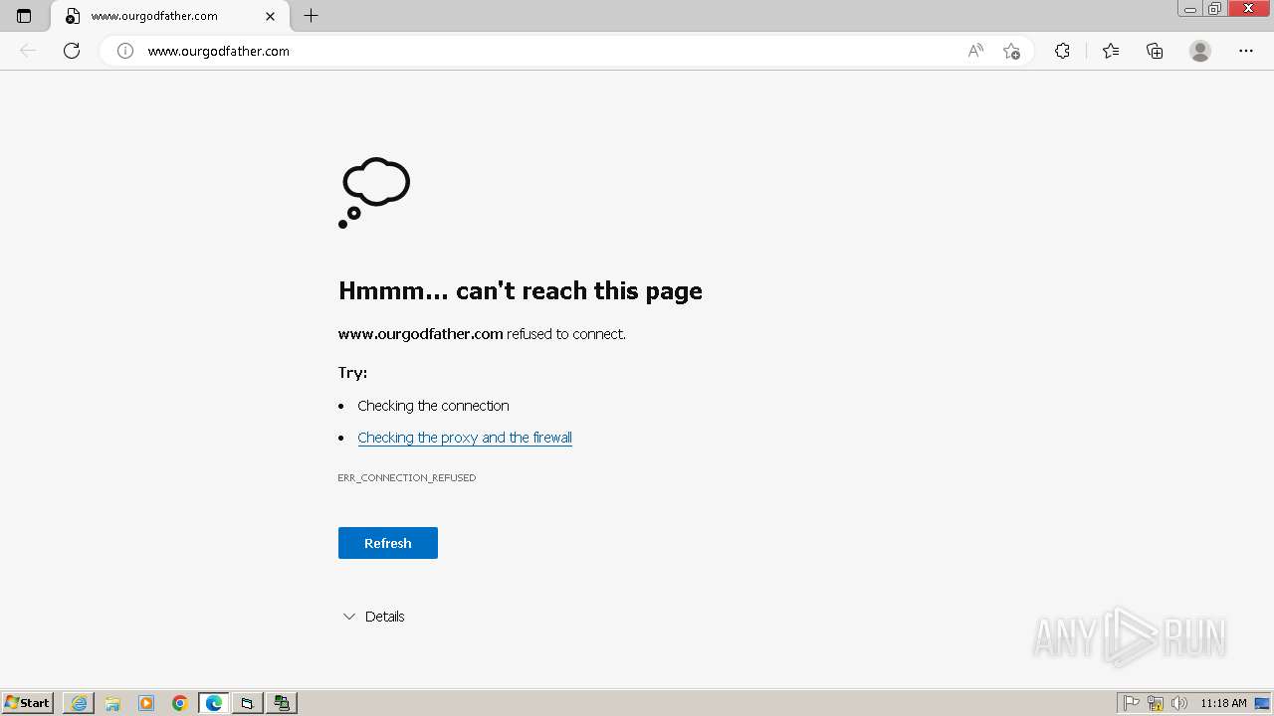
Task: Launch Google Chrome from taskbar
Action: click(x=180, y=703)
